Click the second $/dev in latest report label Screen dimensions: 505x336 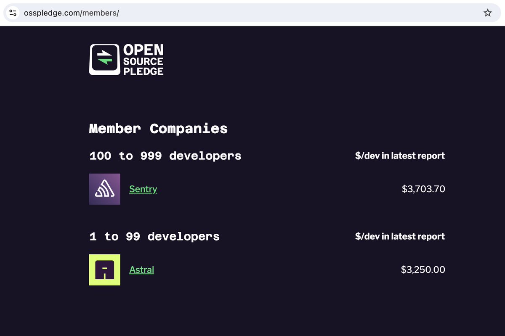[399, 236]
